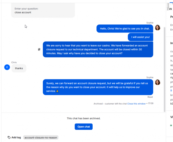
Task: Select the account-closure-no-reason tag
Action: [x=41, y=138]
